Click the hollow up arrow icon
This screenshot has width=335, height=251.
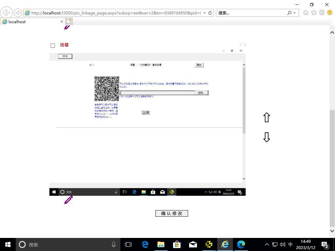[x=267, y=118]
